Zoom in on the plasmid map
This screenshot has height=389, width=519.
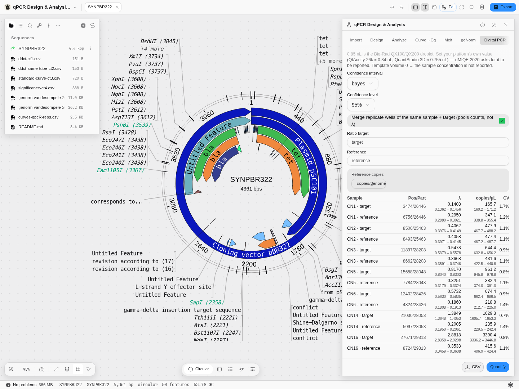coord(41,369)
